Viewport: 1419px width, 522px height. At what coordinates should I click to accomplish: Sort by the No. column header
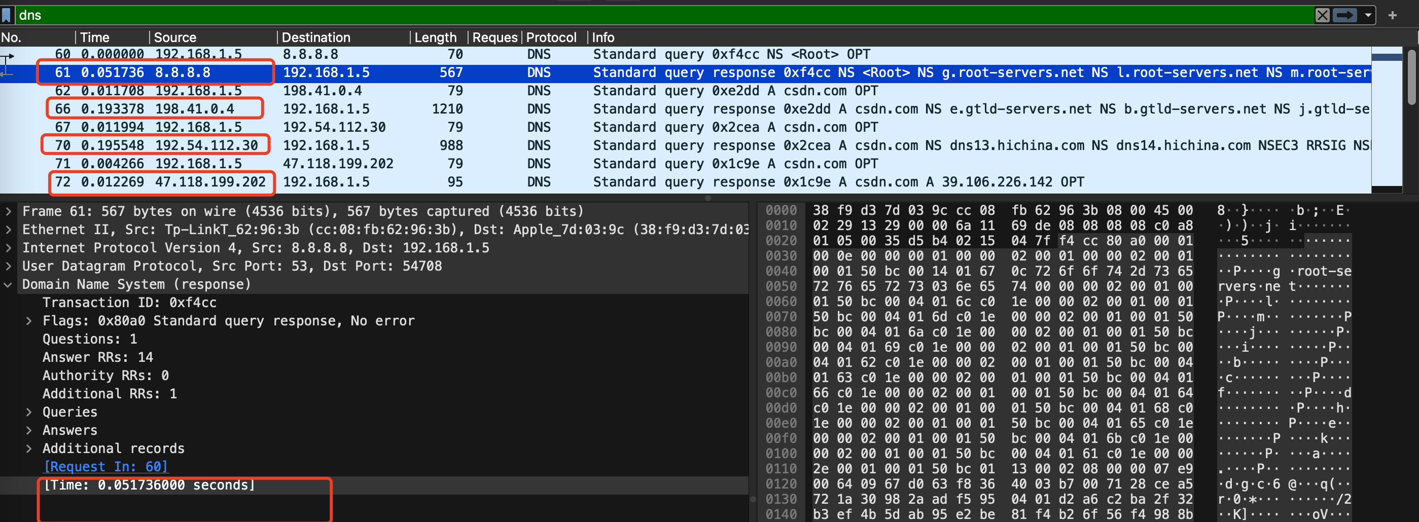[x=37, y=38]
